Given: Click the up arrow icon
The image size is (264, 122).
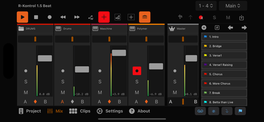Looking at the screenshot, I should [x=191, y=17].
